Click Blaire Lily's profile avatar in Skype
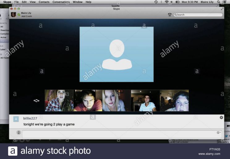Image resolution: width=230 pixels, height=159 pixels. click(x=14, y=14)
